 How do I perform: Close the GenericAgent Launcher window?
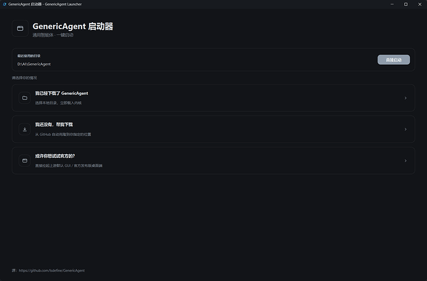coord(420,4)
